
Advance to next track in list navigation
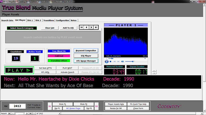pyautogui.click(x=91, y=27)
